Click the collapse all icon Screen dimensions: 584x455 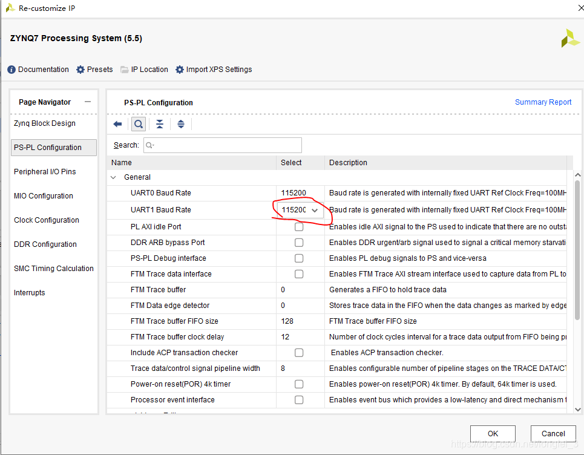pyautogui.click(x=160, y=124)
